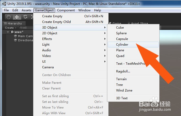Click the Unity logo in title bar
Image resolution: width=181 pixels, height=116 pixels.
[4, 4]
